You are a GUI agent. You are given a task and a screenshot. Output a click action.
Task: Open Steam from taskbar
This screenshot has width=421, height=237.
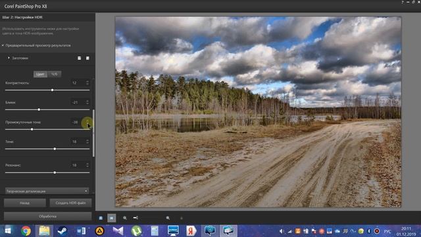coord(62,231)
